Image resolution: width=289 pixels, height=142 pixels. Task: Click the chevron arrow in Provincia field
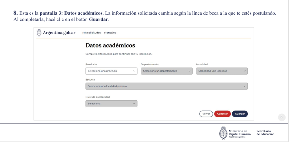pos(134,71)
